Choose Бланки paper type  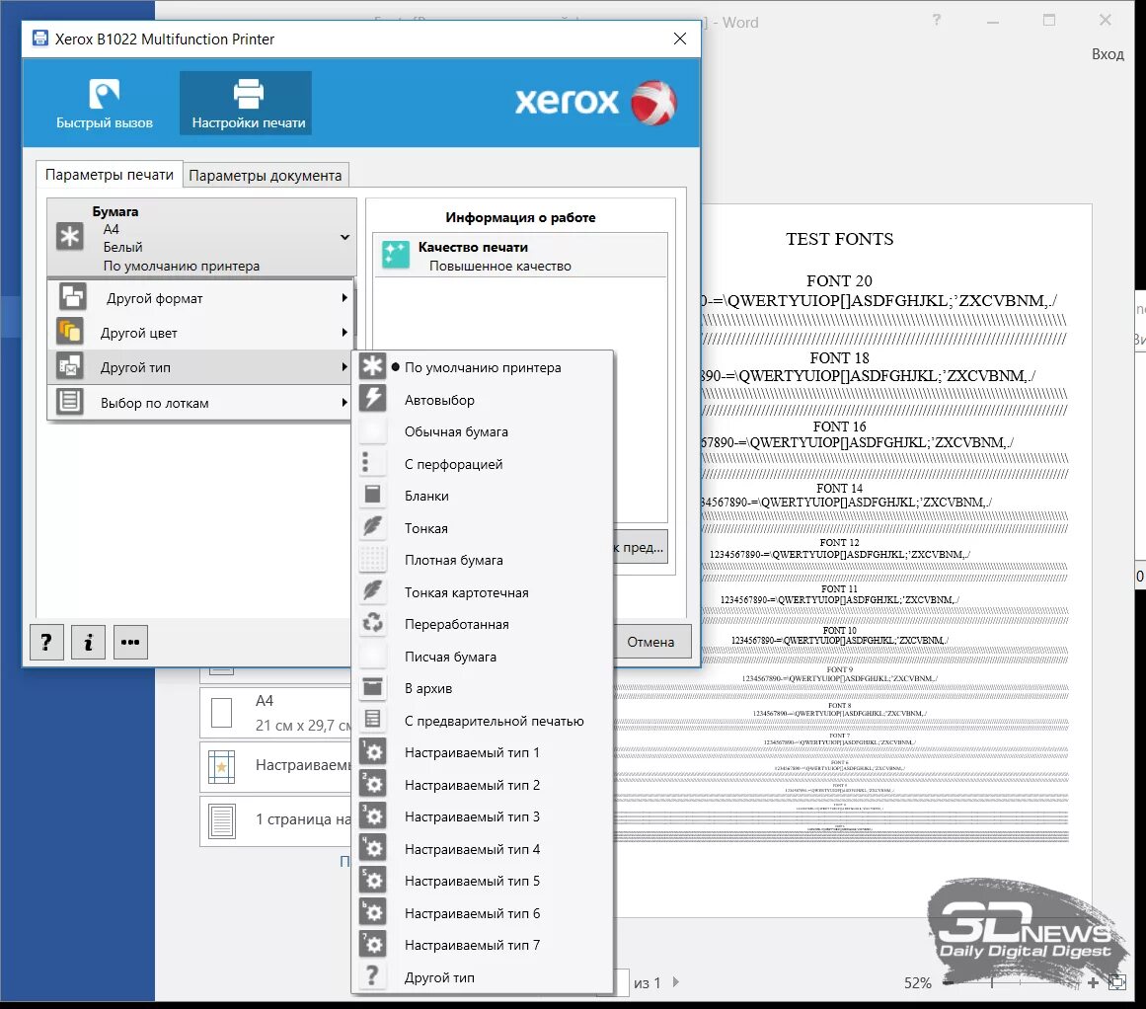(x=483, y=496)
